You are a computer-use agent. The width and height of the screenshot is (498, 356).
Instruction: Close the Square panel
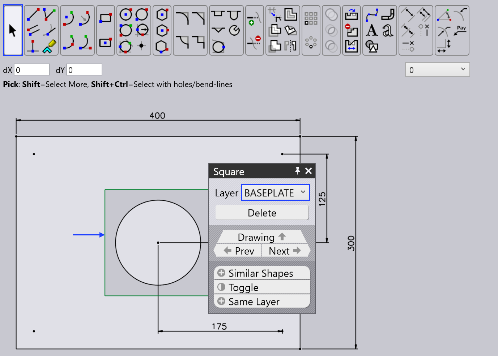[308, 171]
